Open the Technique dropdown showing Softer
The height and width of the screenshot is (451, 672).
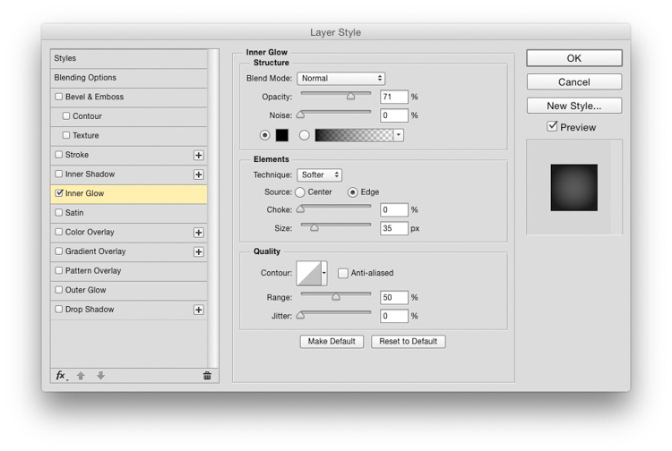coord(321,175)
